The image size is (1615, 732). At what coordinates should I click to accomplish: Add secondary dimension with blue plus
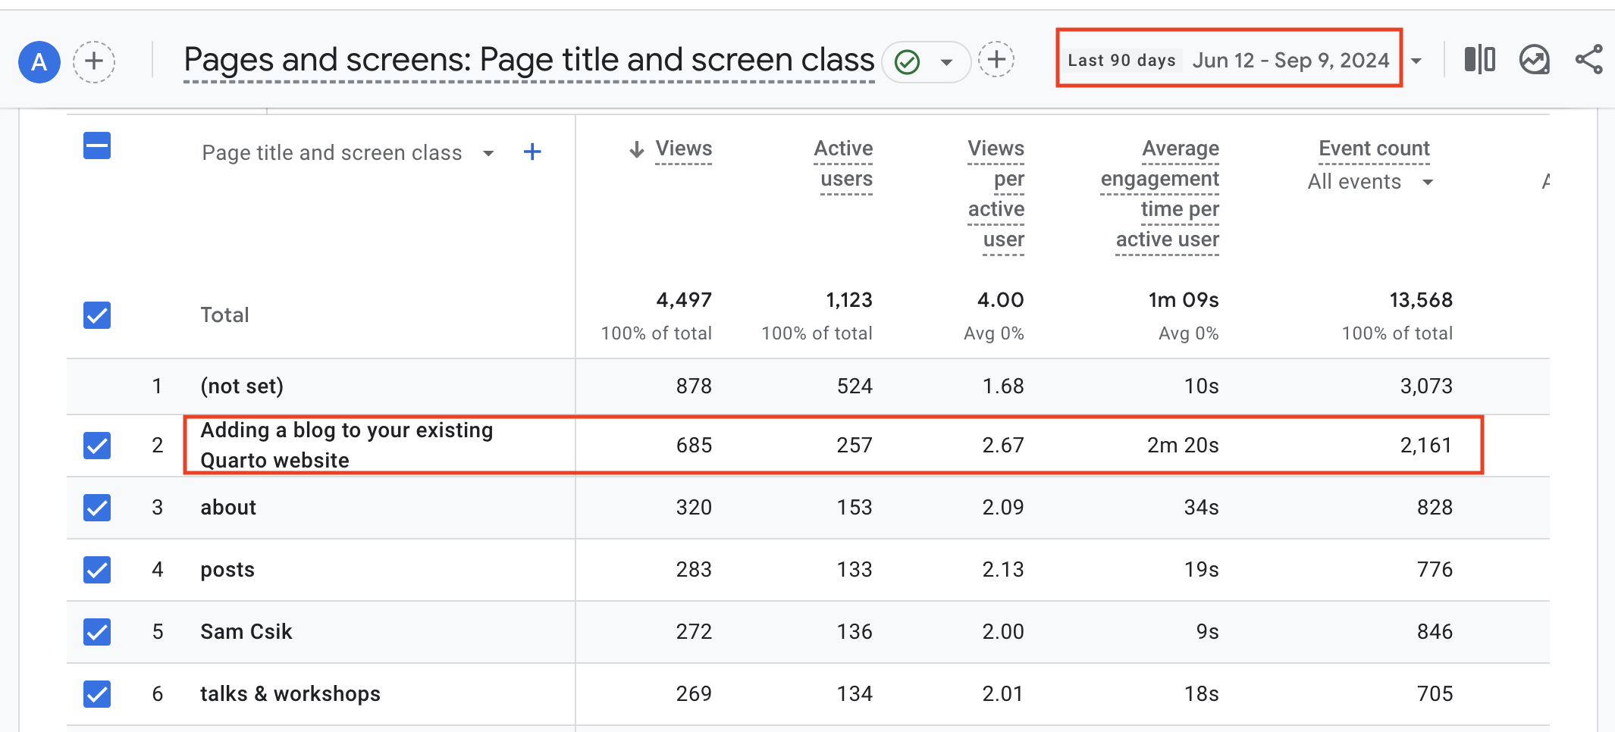(532, 152)
